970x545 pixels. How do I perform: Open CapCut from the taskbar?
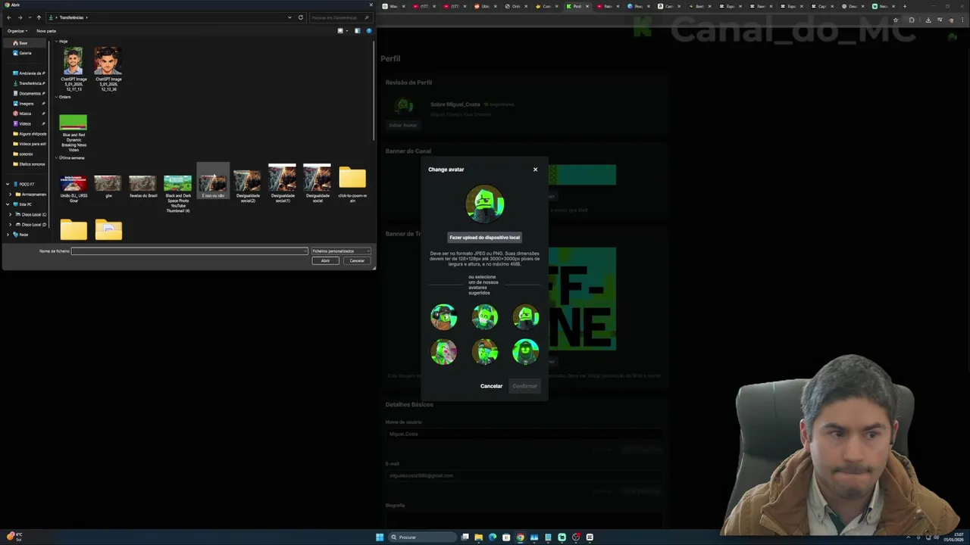pyautogui.click(x=590, y=537)
